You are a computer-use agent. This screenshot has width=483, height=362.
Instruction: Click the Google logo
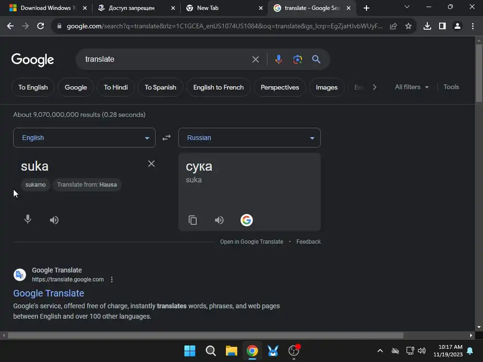(x=33, y=60)
